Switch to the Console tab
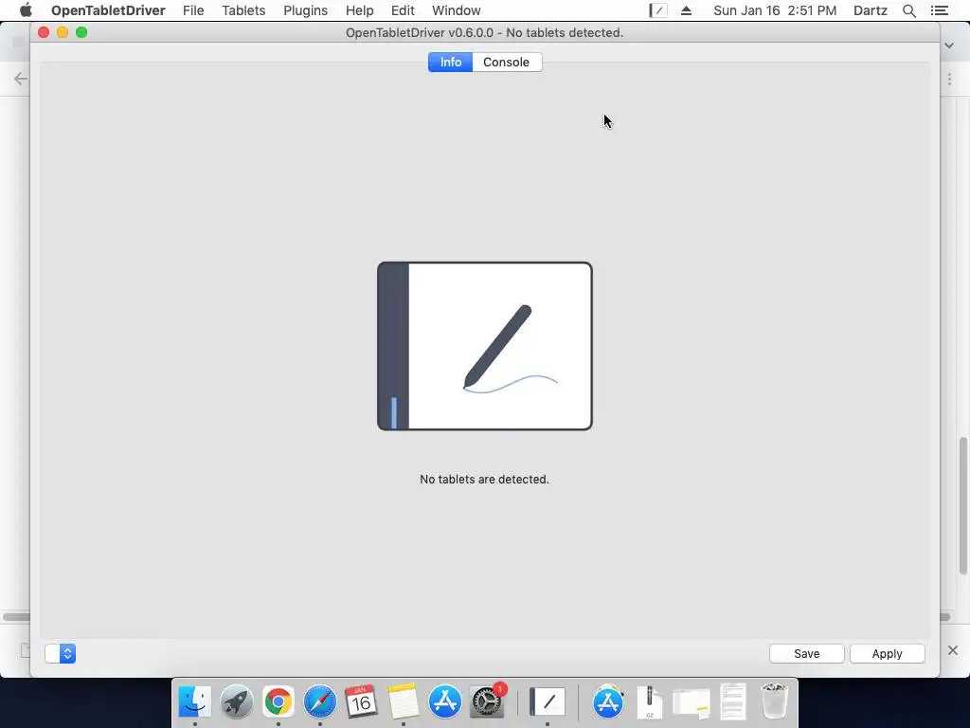Image resolution: width=970 pixels, height=728 pixels. [x=507, y=62]
